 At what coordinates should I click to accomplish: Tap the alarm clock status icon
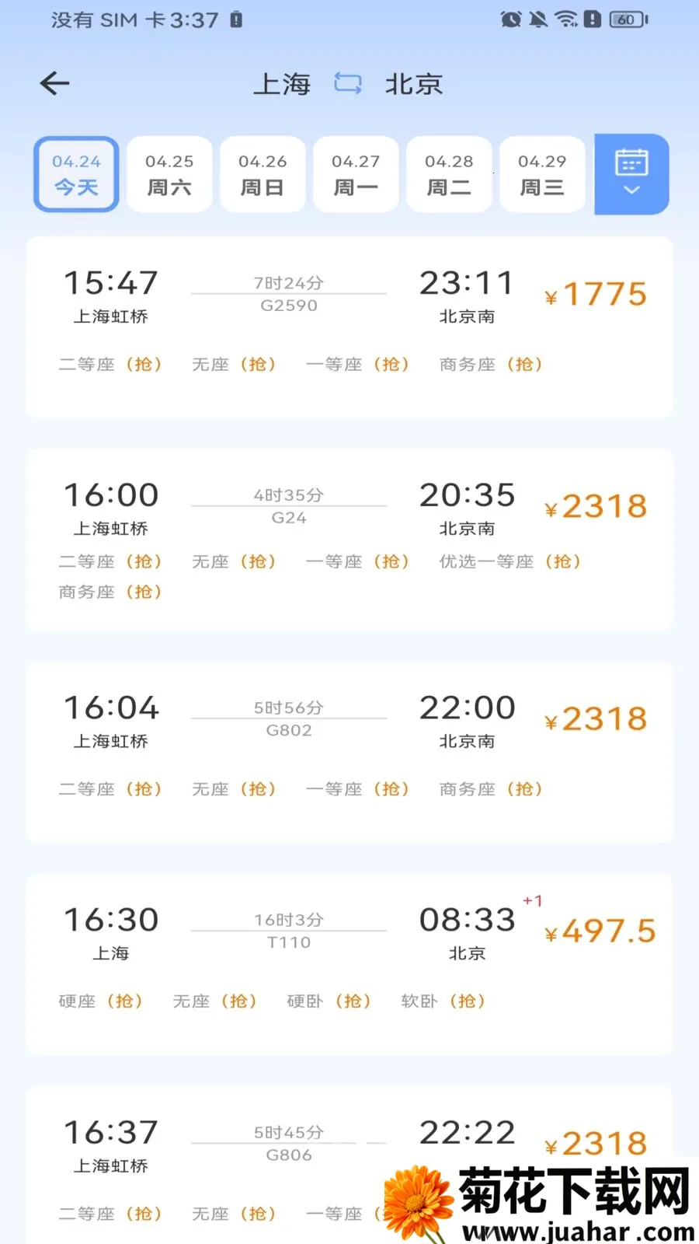[x=511, y=19]
